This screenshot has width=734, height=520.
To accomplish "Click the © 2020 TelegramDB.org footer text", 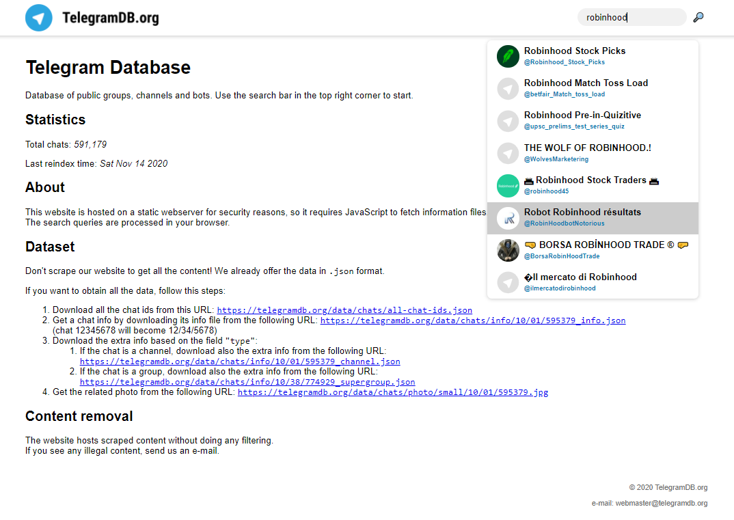I will (x=668, y=488).
